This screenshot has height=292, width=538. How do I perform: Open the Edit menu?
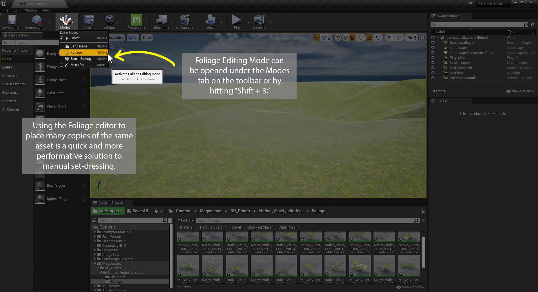17,10
